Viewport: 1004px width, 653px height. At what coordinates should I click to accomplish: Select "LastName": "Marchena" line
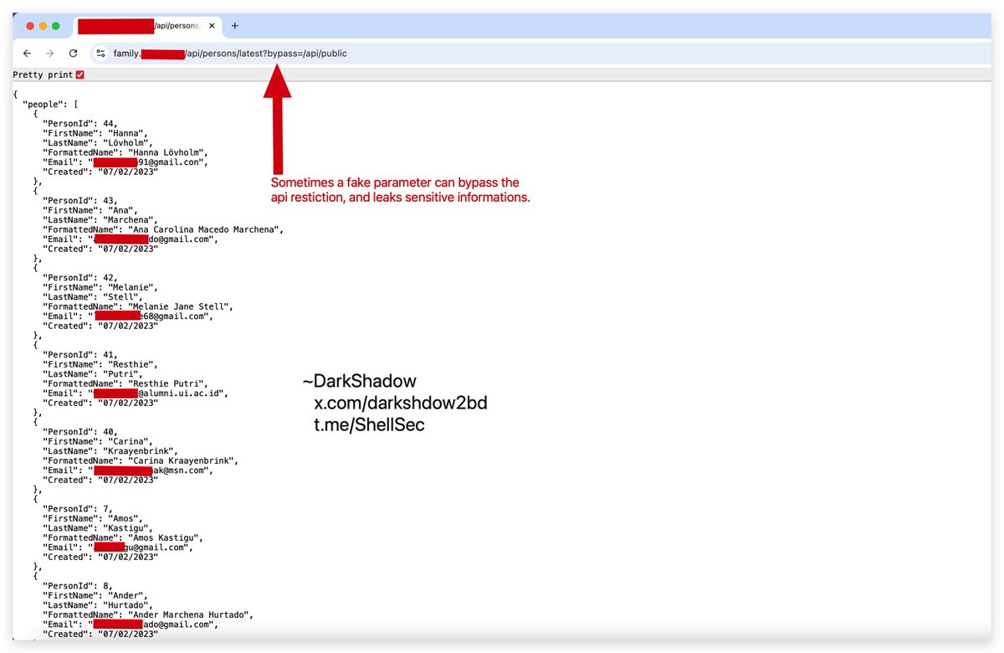pos(100,219)
